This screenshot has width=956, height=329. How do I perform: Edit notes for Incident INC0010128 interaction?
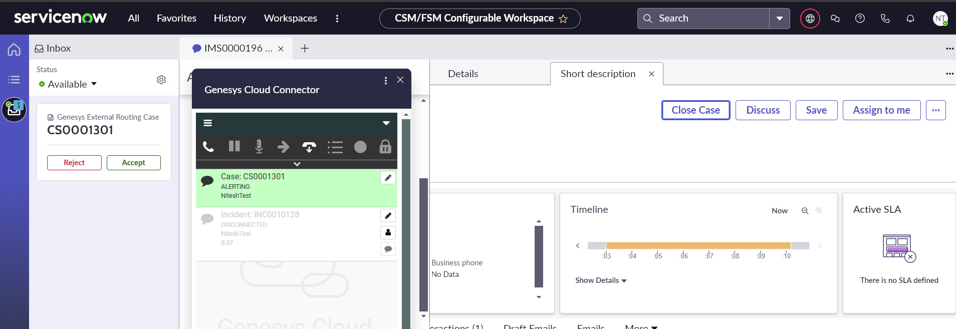(388, 216)
